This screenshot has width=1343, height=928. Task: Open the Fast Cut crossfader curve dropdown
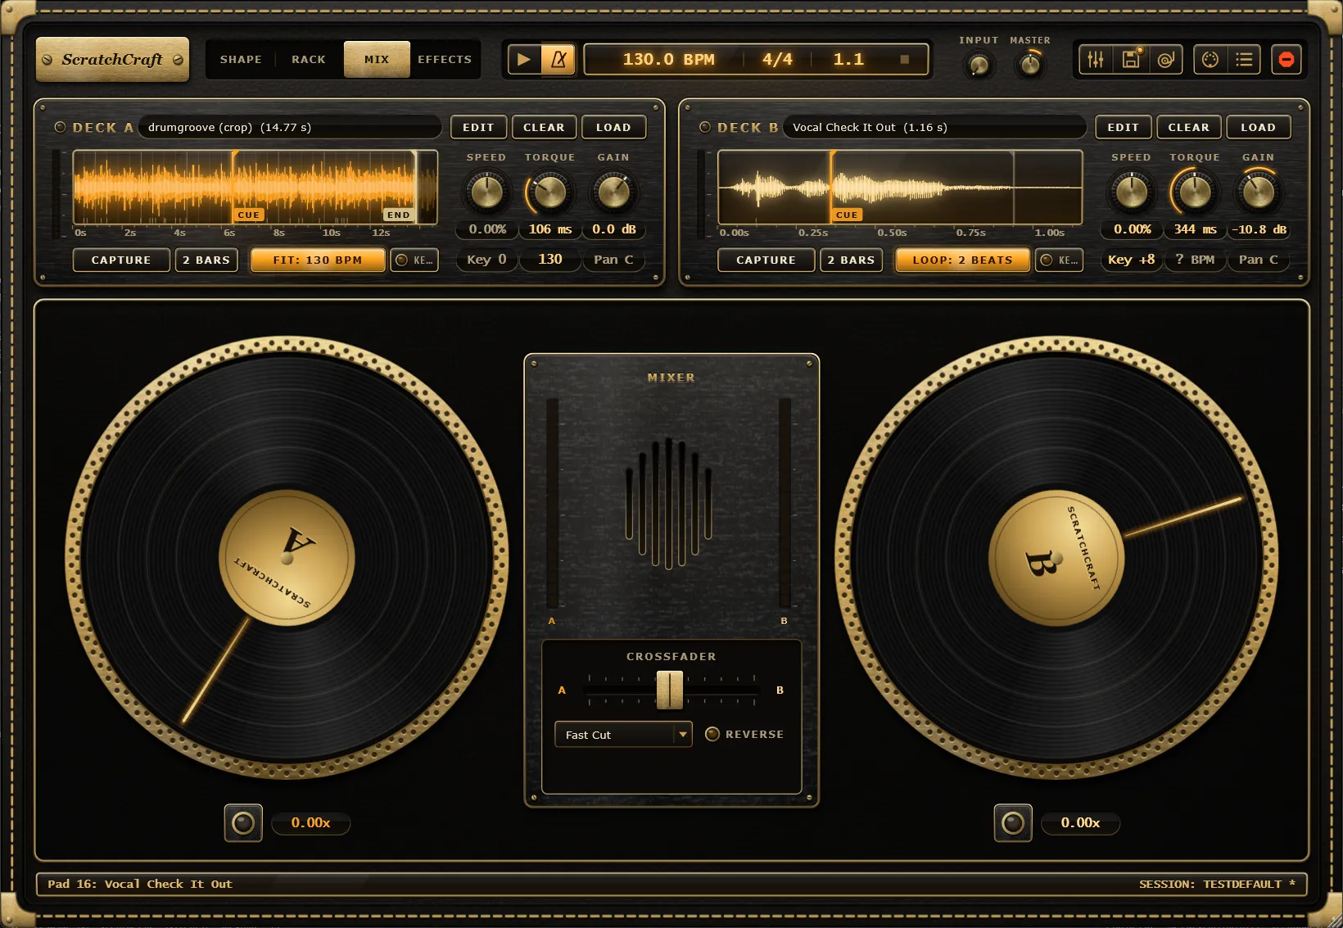coord(623,735)
